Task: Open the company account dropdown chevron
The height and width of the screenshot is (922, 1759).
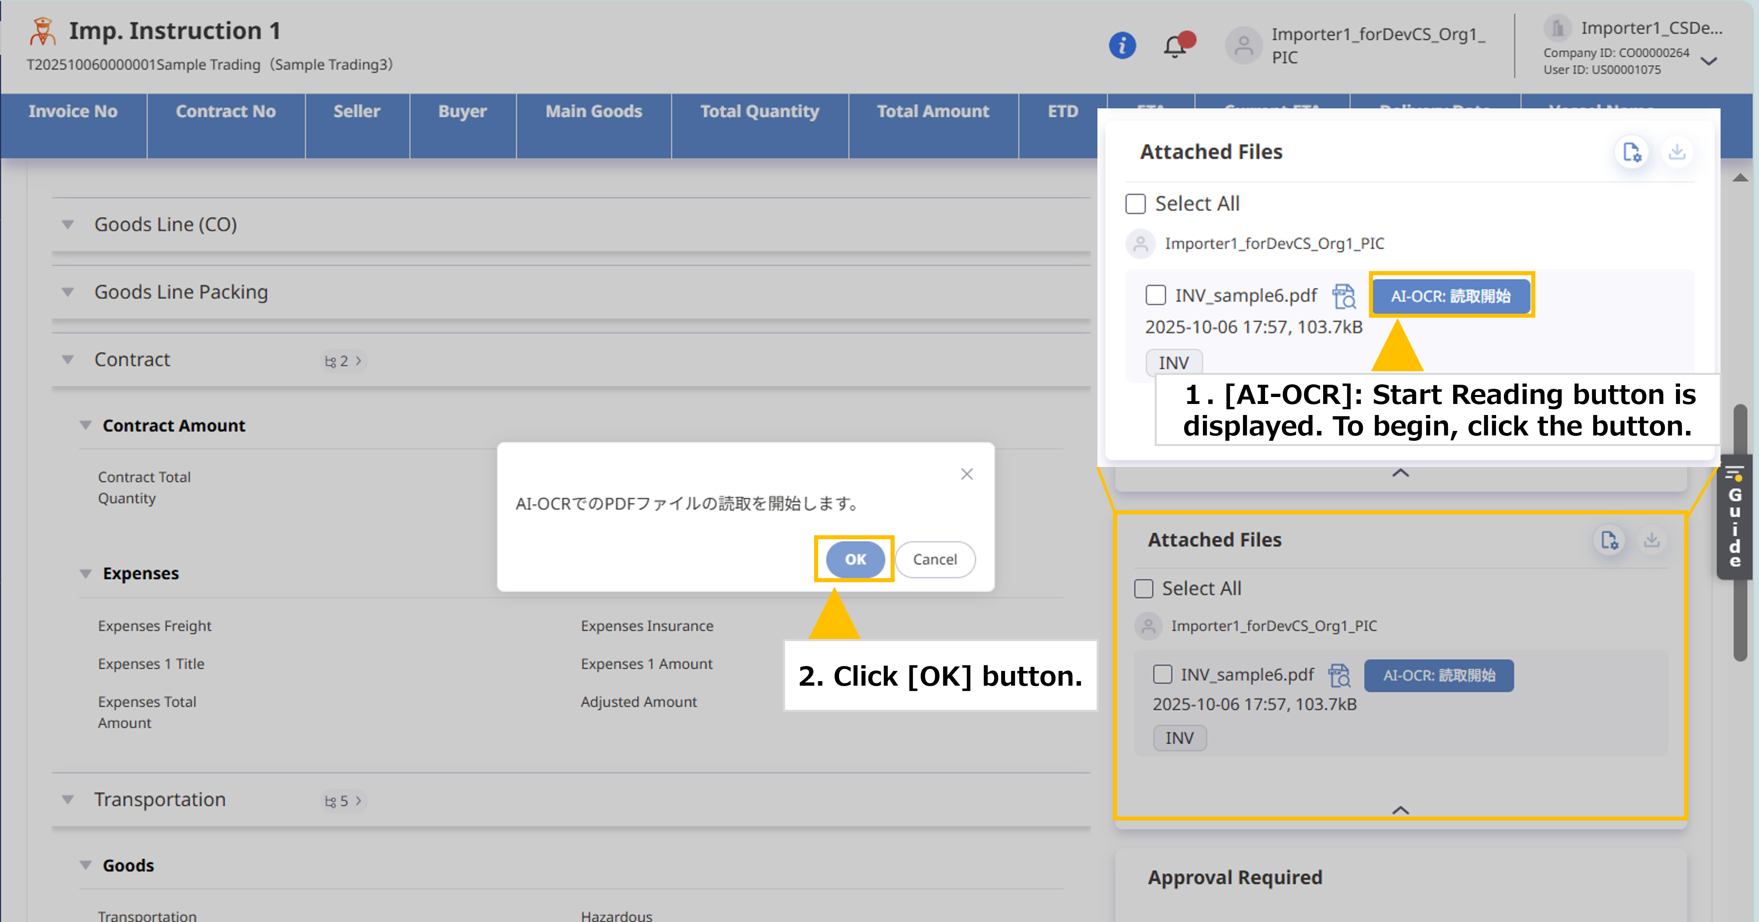Action: pyautogui.click(x=1709, y=61)
